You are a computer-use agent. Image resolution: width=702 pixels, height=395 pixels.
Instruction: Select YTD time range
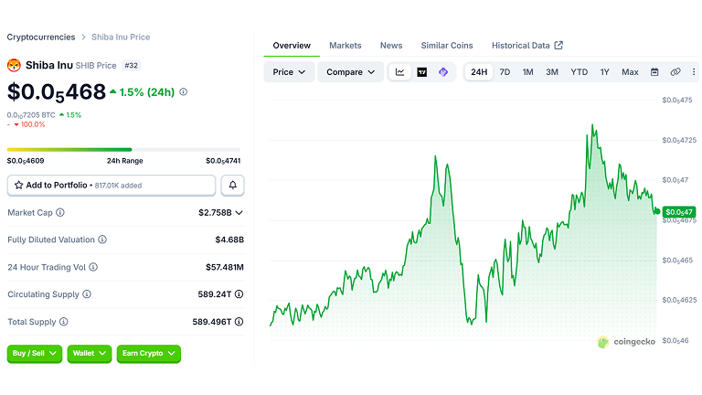click(579, 72)
